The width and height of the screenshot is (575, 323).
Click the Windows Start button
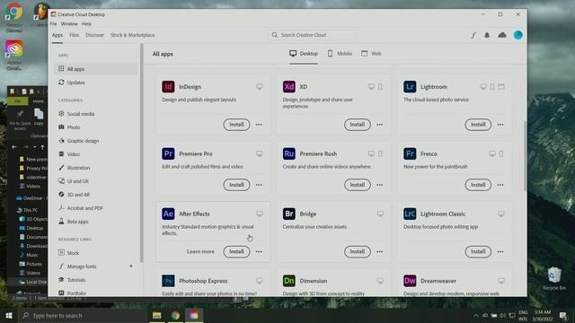pos(9,315)
